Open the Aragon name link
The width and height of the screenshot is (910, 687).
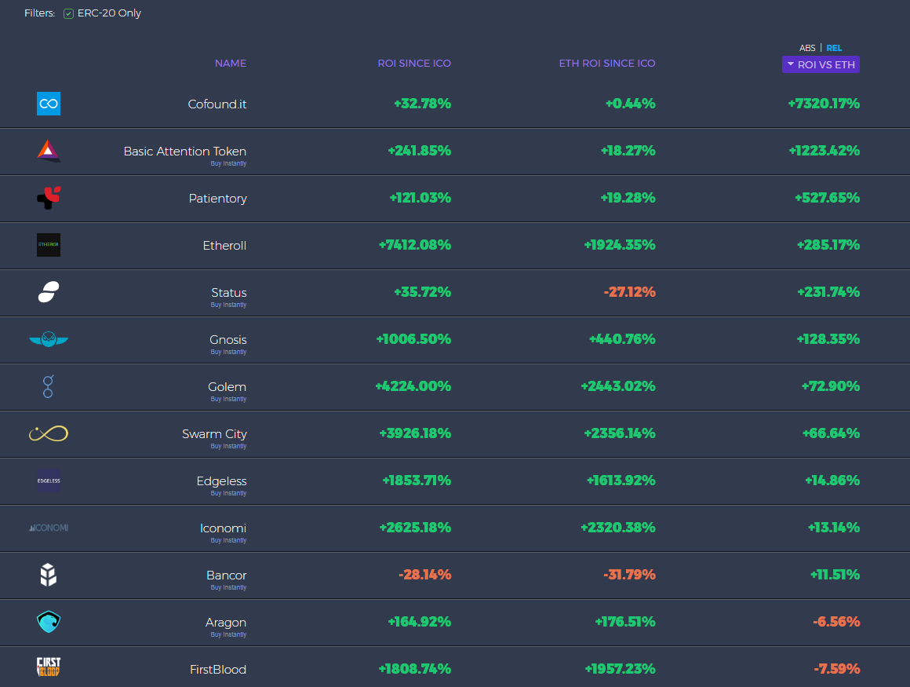point(226,623)
